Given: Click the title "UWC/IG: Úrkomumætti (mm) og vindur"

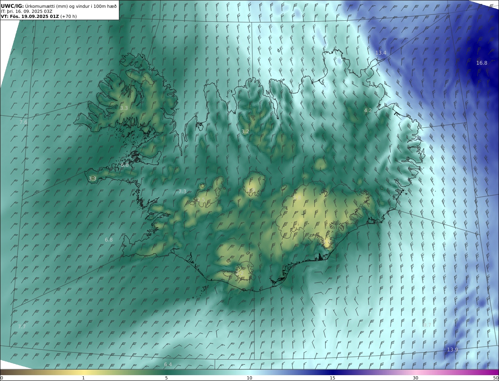Looking at the screenshot, I should pos(59,6).
